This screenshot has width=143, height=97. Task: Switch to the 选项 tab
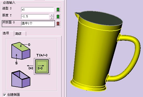pos(6,33)
